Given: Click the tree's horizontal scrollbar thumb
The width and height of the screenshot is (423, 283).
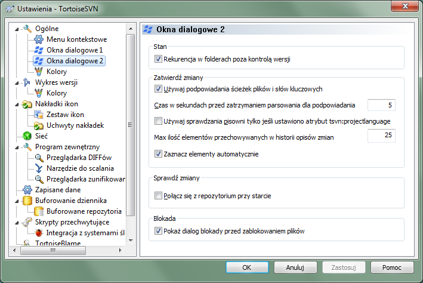Looking at the screenshot, I should click(53, 250).
